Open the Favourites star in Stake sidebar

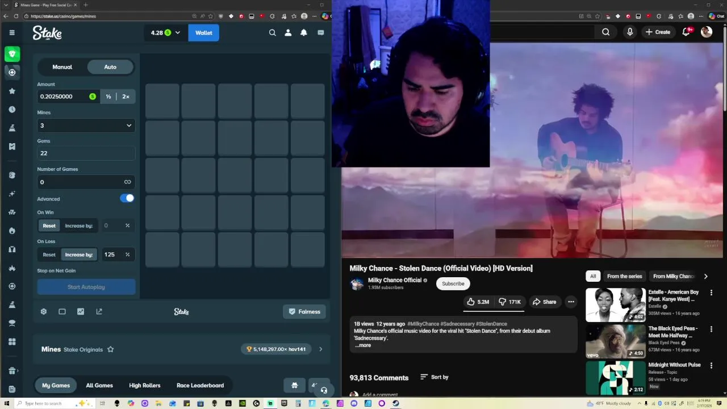click(12, 91)
